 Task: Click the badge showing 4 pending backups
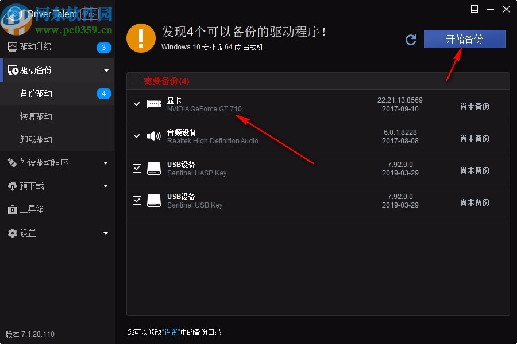point(103,93)
